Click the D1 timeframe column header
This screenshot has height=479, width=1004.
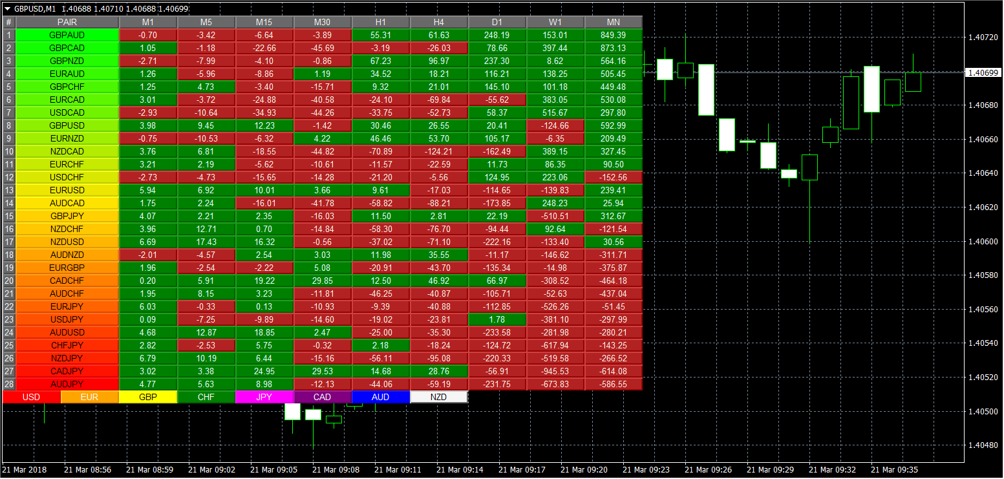point(497,22)
